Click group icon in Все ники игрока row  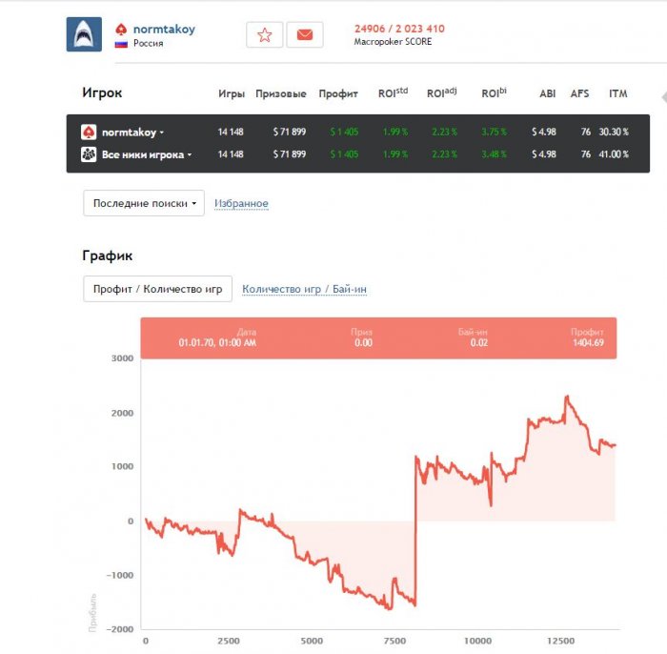89,154
